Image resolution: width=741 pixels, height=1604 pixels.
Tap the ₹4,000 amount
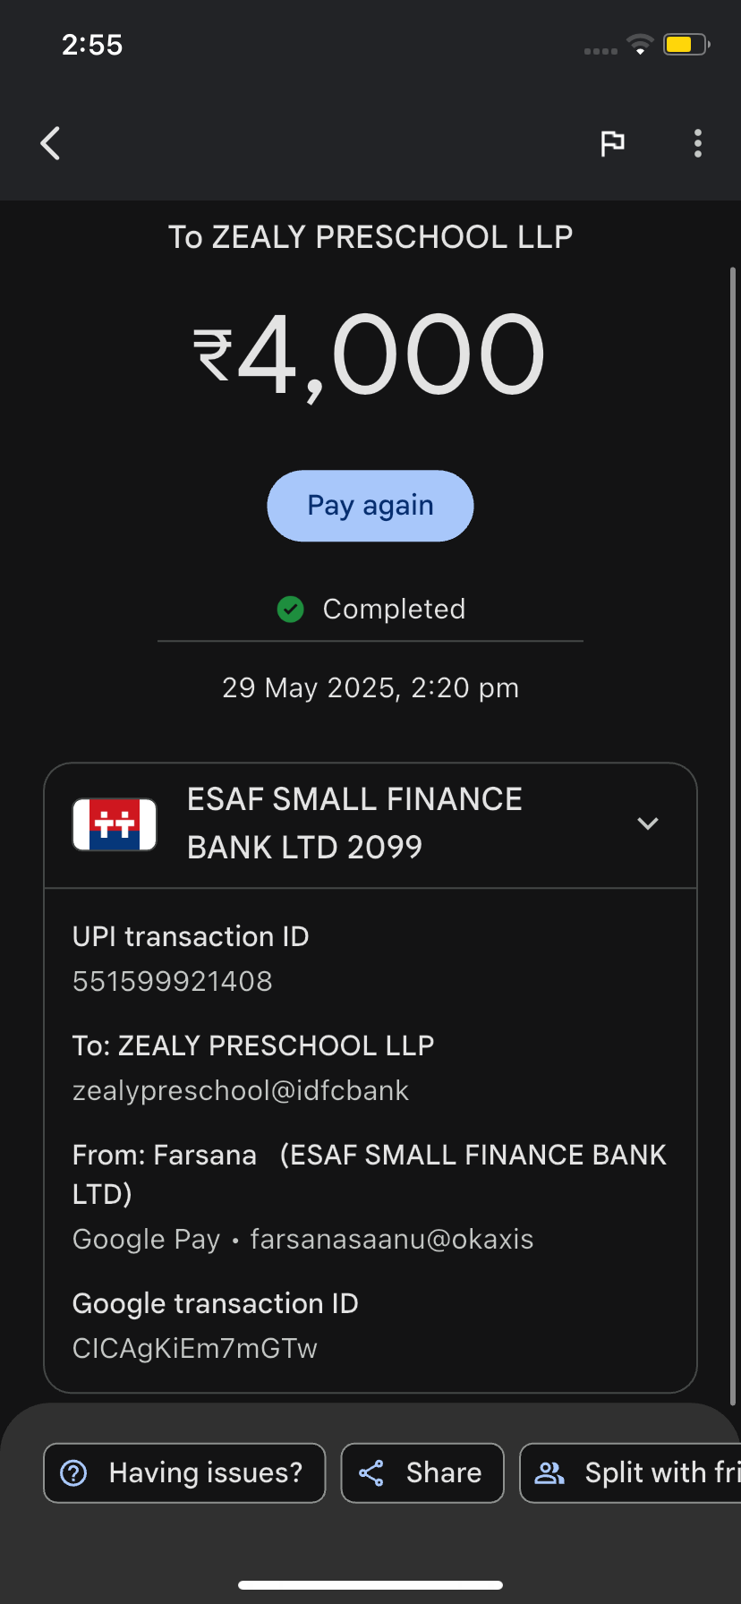(370, 354)
